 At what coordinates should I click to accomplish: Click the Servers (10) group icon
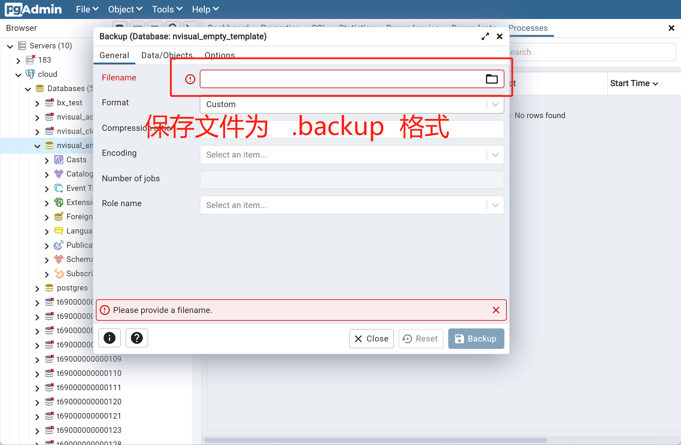[22, 46]
